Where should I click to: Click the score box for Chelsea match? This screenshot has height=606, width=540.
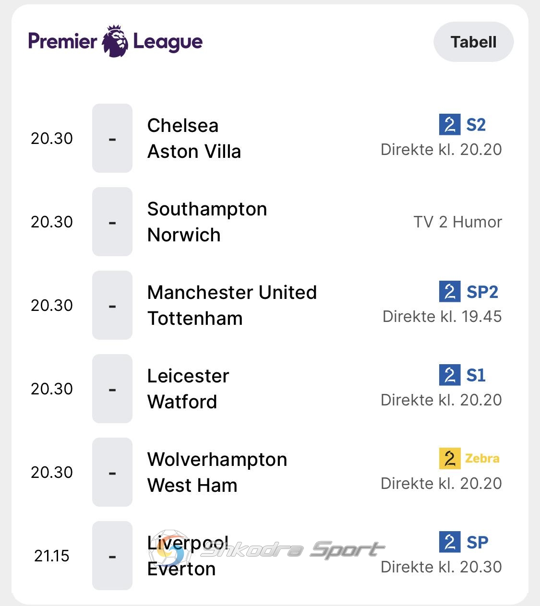pos(112,138)
